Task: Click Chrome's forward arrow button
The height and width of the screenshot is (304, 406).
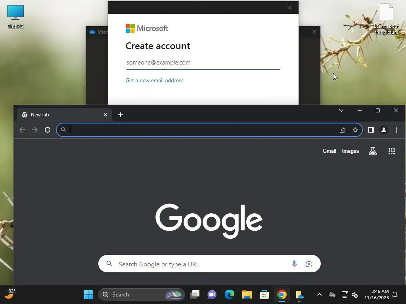Action: (35, 130)
